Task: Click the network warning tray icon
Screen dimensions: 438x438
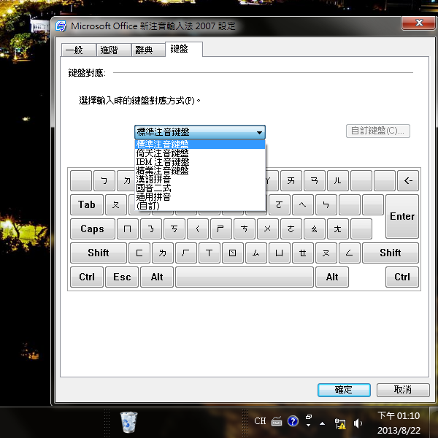Action: point(340,423)
